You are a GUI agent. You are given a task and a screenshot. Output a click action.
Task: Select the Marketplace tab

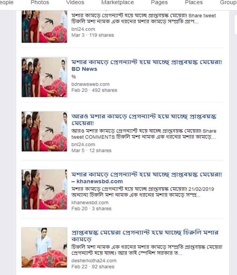coord(117,2)
